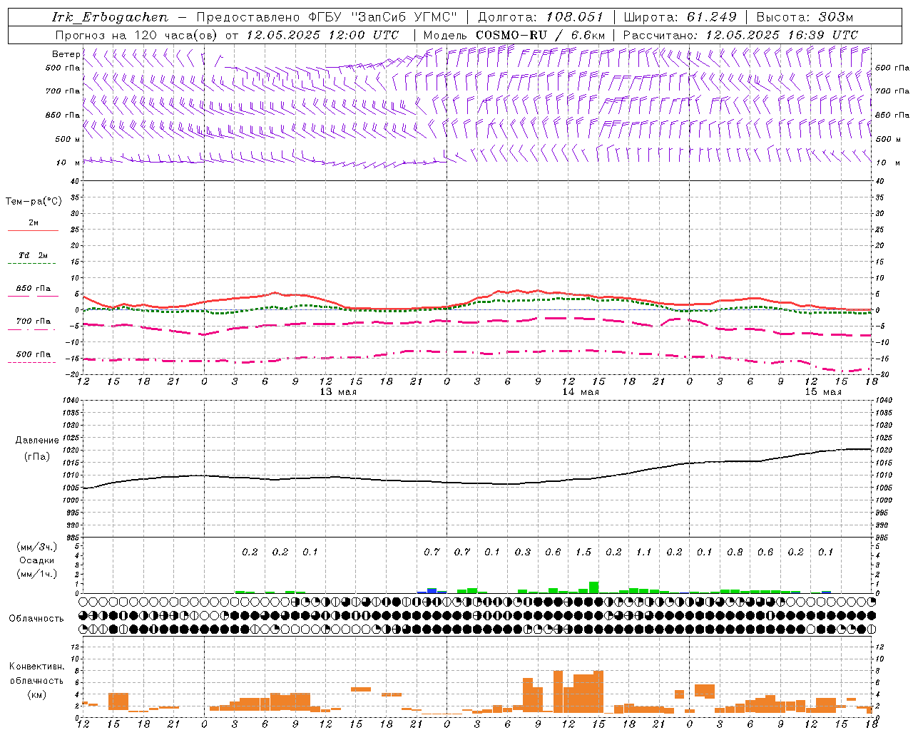Click the "14 мая" date label
Viewport: 913px width, 730px height.
[x=581, y=392]
